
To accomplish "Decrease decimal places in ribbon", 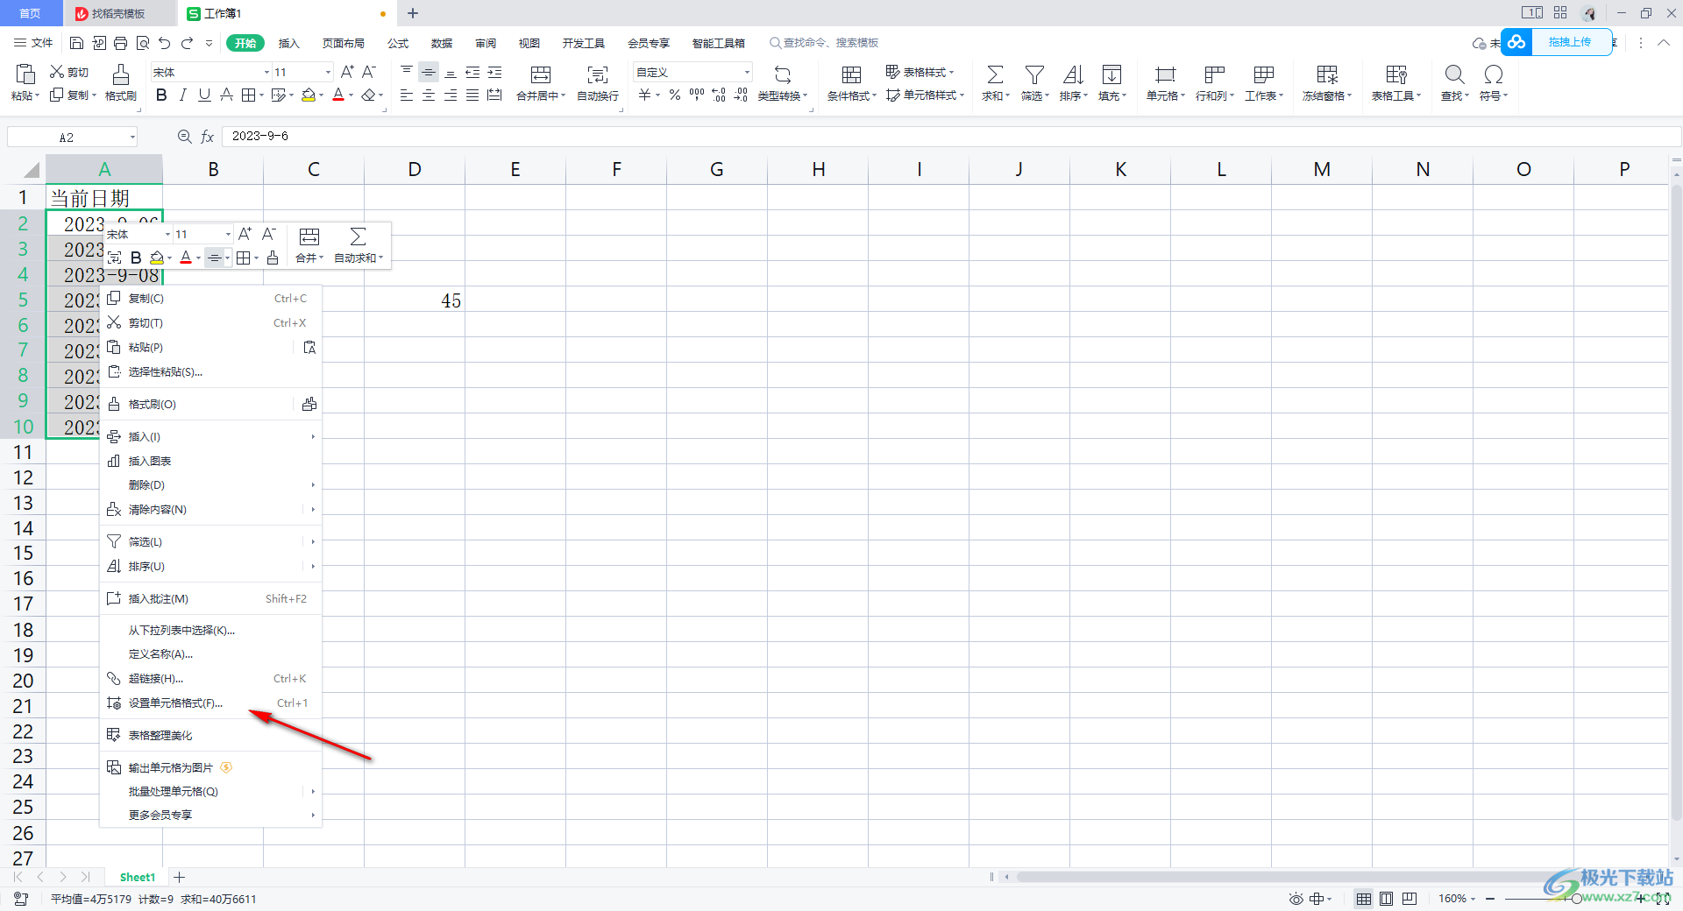I will pyautogui.click(x=741, y=95).
